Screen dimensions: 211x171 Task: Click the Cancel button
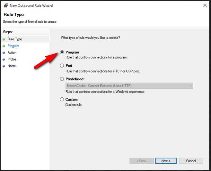point(191,161)
